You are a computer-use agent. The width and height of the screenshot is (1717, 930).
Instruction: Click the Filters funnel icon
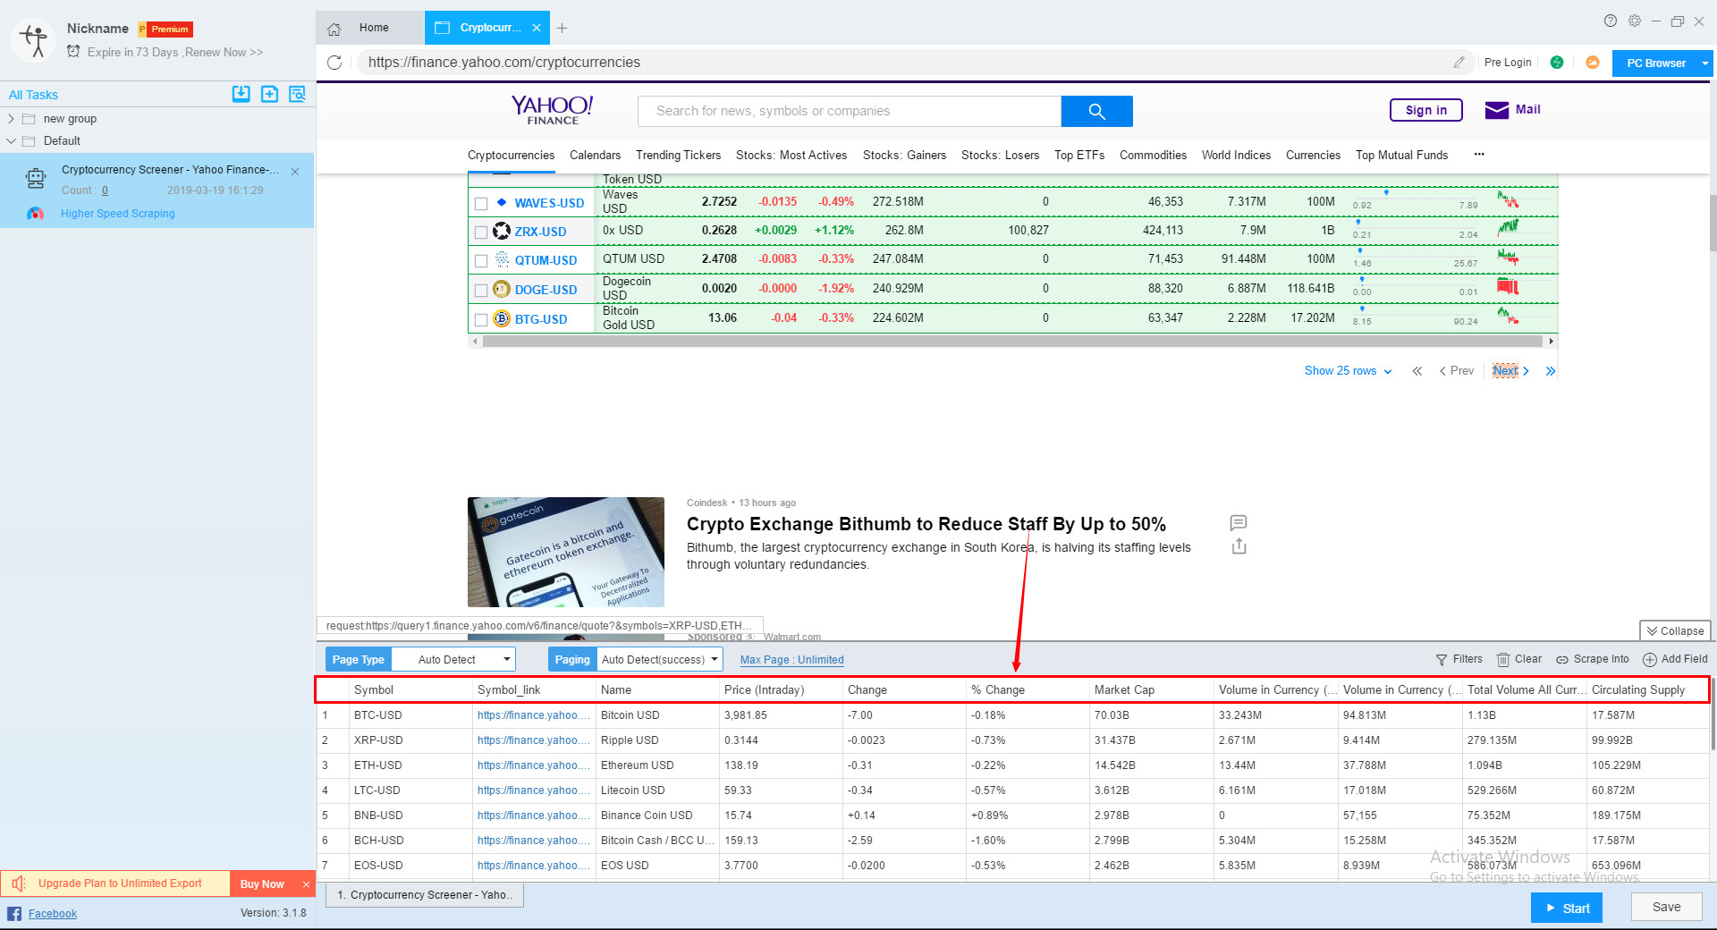tap(1442, 660)
